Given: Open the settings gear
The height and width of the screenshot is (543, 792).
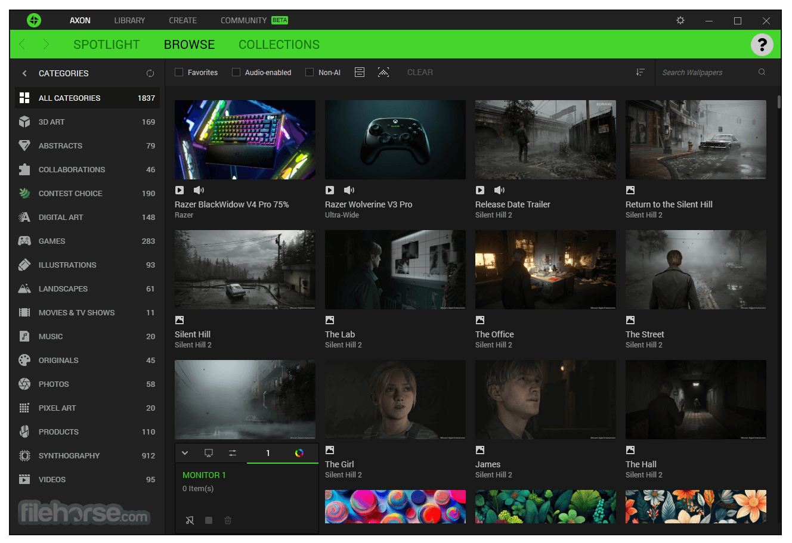Looking at the screenshot, I should click(x=680, y=20).
